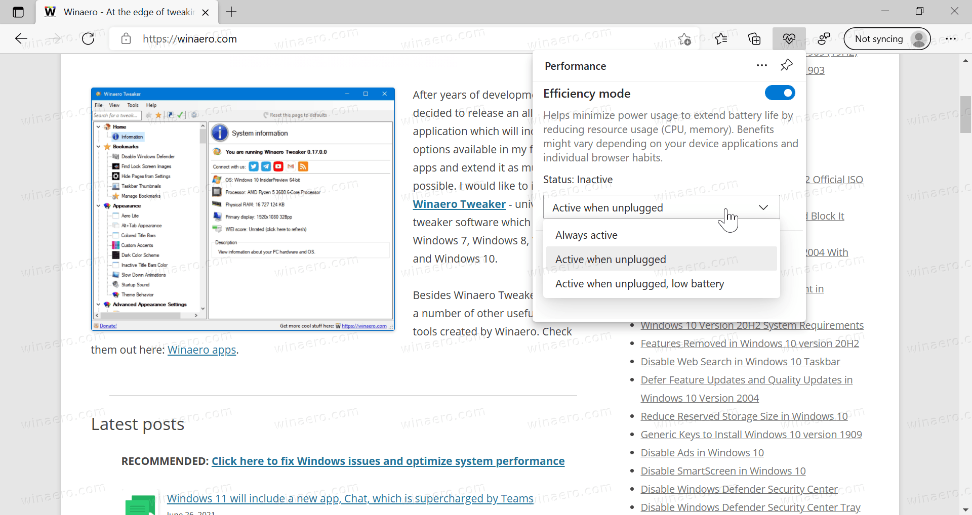972x515 pixels.
Task: Pin the Performance panel
Action: [787, 65]
